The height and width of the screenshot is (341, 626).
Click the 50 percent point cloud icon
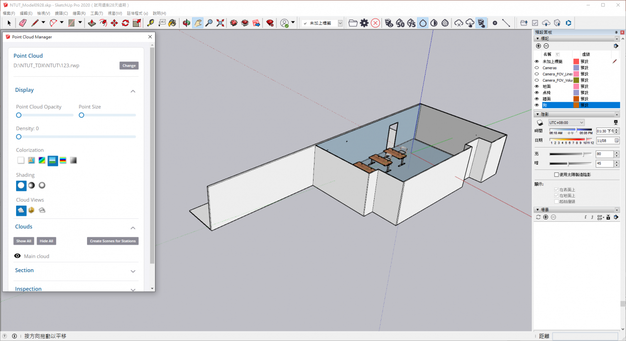pyautogui.click(x=400, y=23)
